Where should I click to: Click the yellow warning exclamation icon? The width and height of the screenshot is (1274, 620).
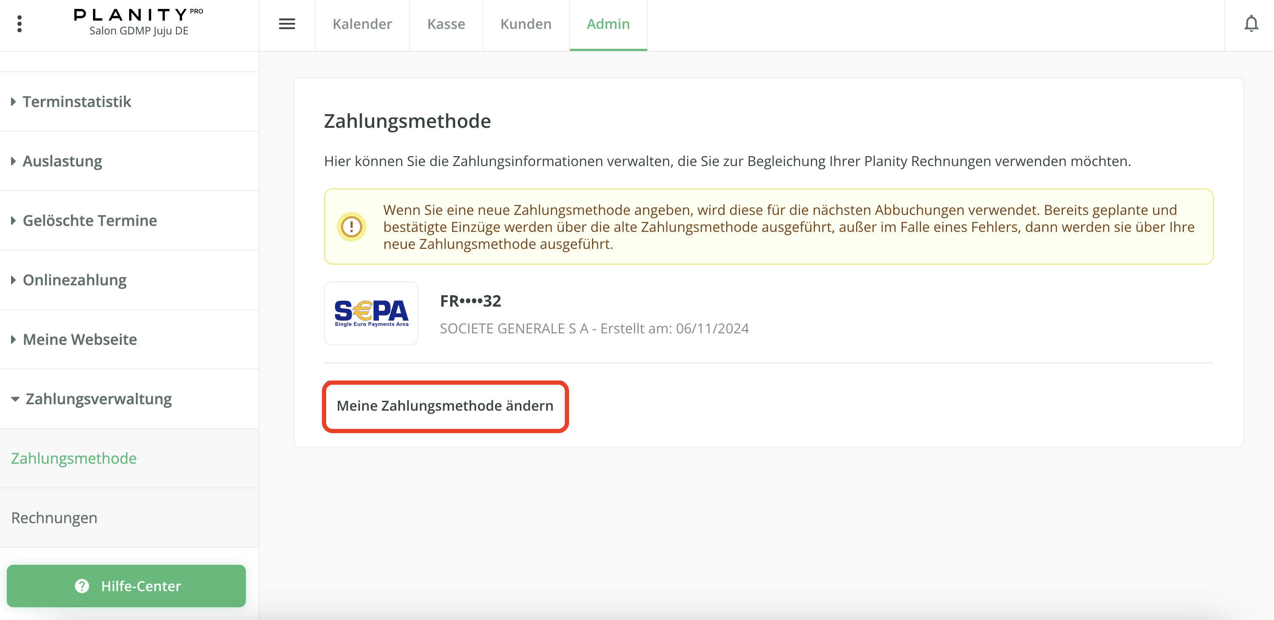point(351,227)
